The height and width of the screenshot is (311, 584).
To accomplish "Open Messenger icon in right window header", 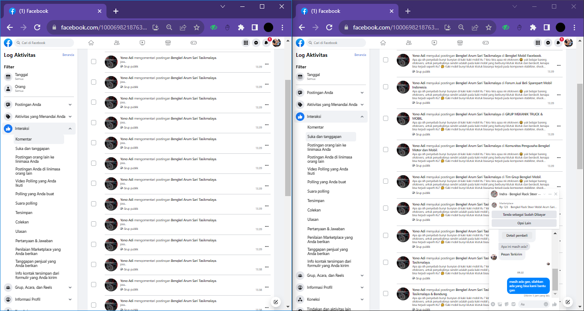I will (548, 43).
